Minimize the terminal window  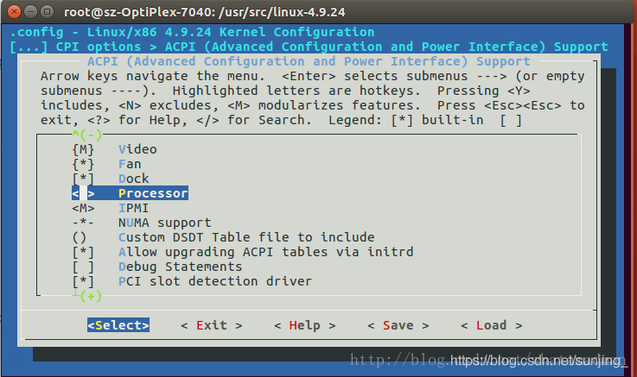tap(30, 12)
